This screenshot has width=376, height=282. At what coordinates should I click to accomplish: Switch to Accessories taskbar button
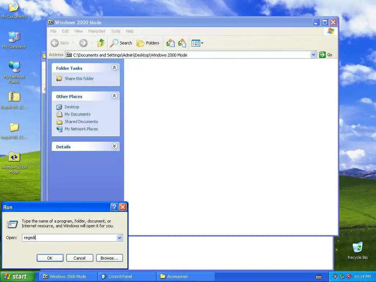pos(186,276)
